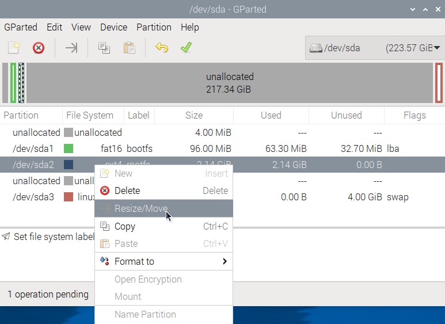Click the yellow Undo last operation icon

(x=162, y=47)
